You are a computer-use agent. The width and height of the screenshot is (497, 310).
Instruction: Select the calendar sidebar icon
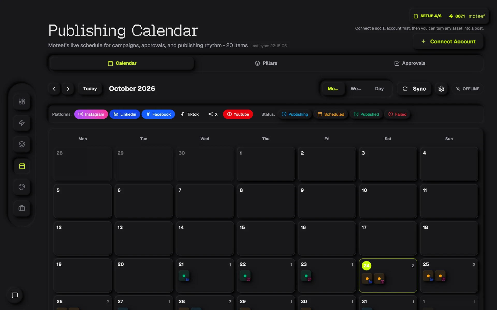[x=22, y=166]
